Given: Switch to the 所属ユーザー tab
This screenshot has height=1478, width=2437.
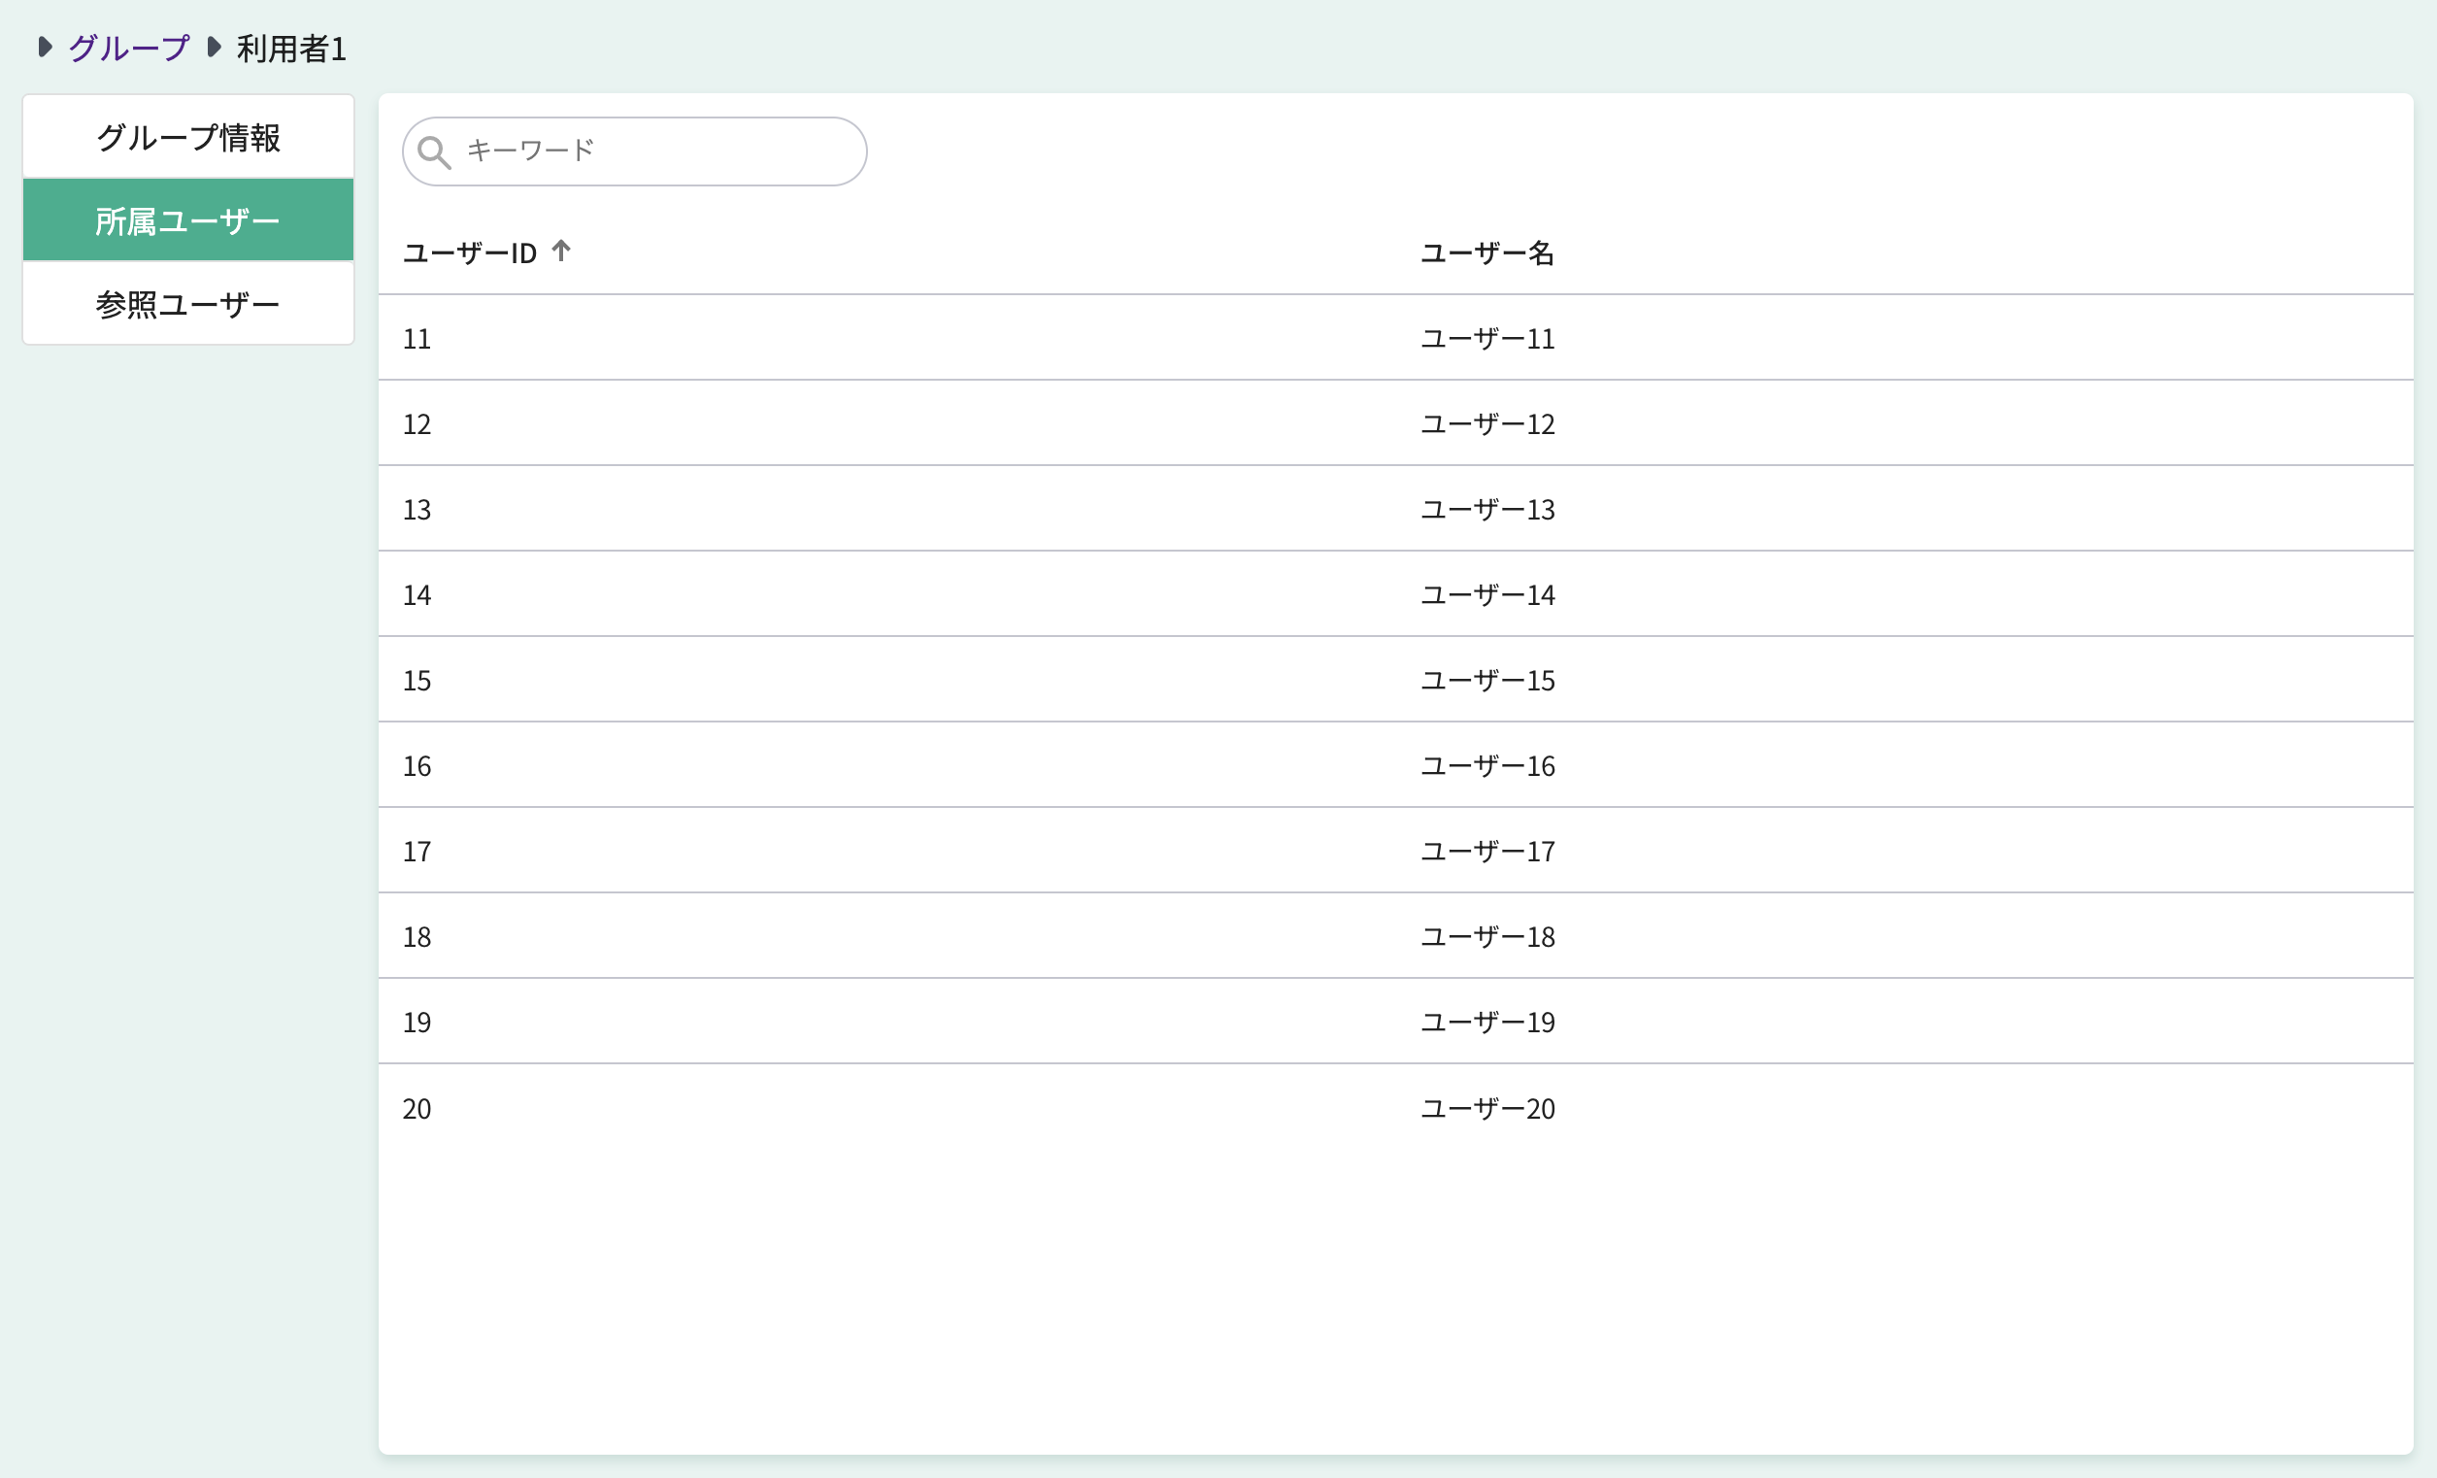Looking at the screenshot, I should click(188, 220).
